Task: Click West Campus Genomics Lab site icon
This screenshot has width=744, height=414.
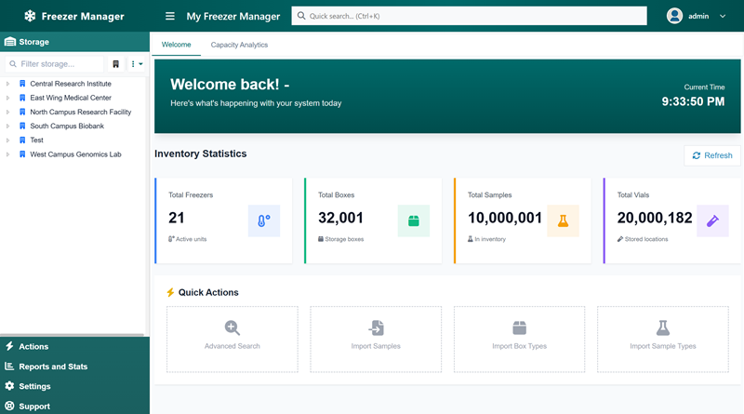Action: point(22,154)
